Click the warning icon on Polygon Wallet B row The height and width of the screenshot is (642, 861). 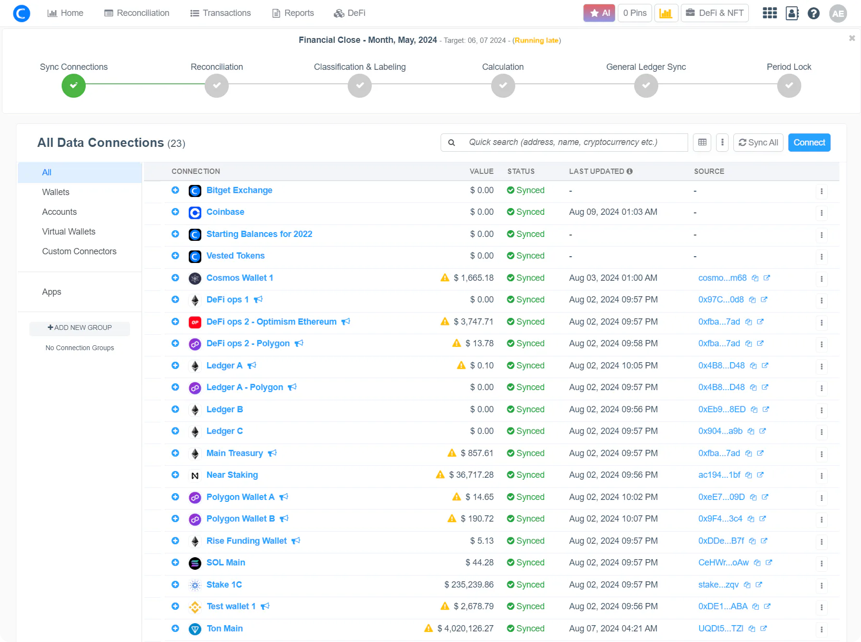tap(452, 519)
